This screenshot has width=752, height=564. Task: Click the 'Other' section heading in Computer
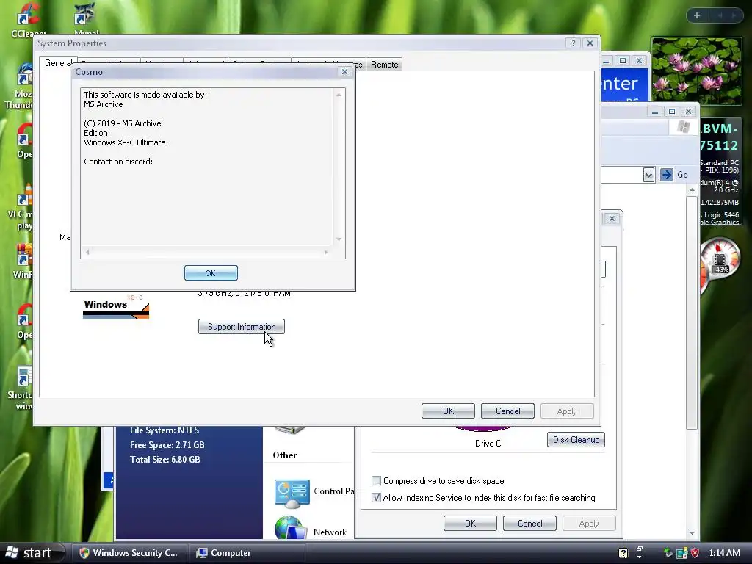tap(284, 455)
